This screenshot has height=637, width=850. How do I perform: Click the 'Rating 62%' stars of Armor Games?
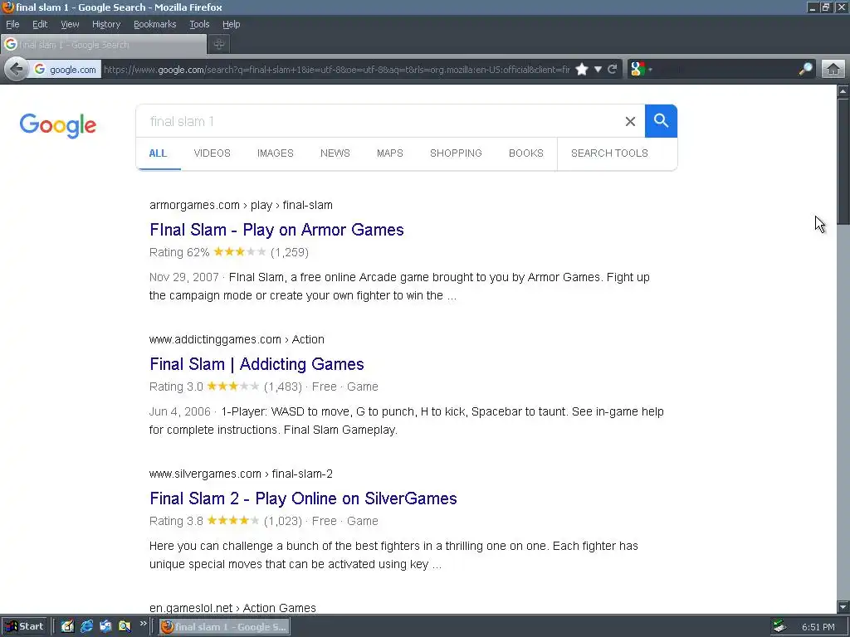point(240,252)
